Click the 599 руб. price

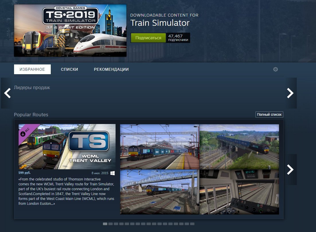point(25,173)
